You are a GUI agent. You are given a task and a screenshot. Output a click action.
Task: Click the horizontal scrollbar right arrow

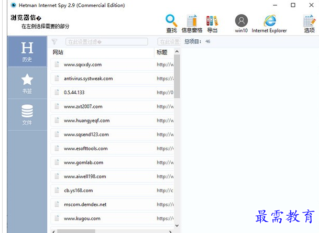(170, 231)
